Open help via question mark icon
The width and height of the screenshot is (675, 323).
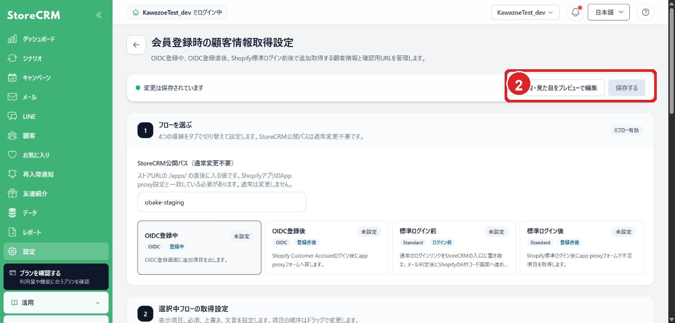[x=645, y=12]
